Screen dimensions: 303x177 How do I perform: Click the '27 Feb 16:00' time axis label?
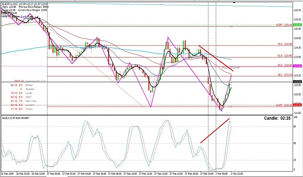[176, 174]
